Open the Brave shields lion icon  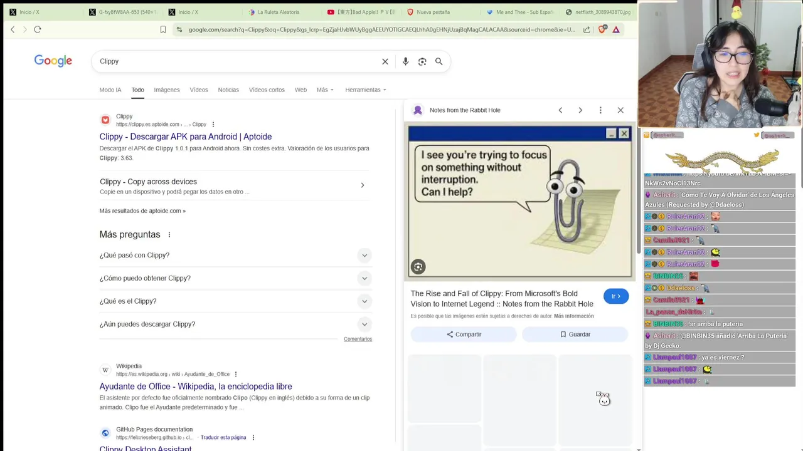pyautogui.click(x=602, y=29)
